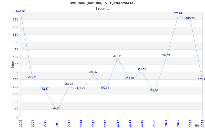Click year 2012 on x-axis
This screenshot has height=128, width=205.
pos(57,123)
